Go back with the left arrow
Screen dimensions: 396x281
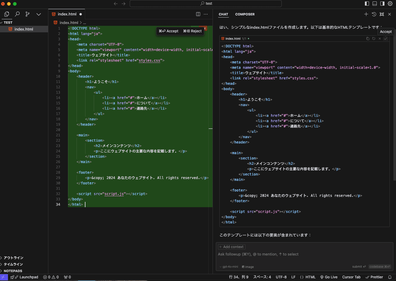coord(115,4)
